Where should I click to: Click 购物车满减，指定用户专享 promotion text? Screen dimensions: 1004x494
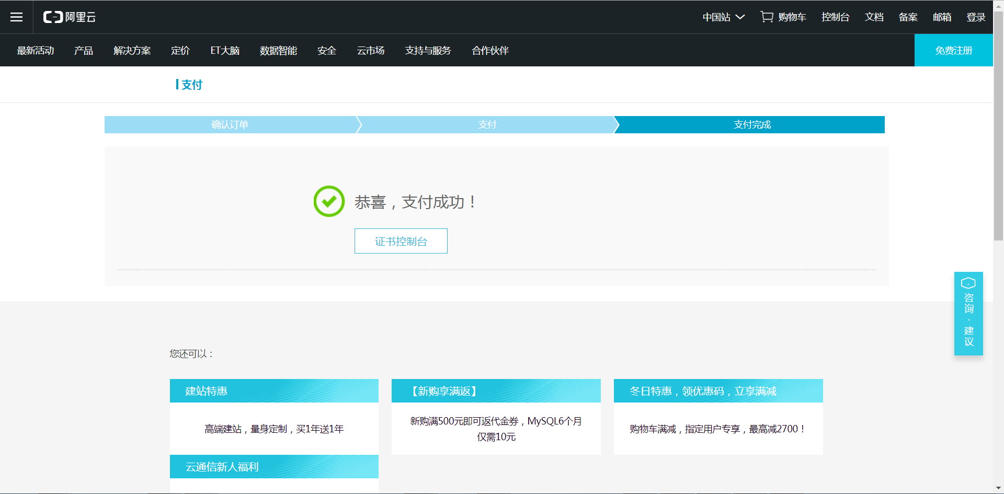(x=718, y=429)
